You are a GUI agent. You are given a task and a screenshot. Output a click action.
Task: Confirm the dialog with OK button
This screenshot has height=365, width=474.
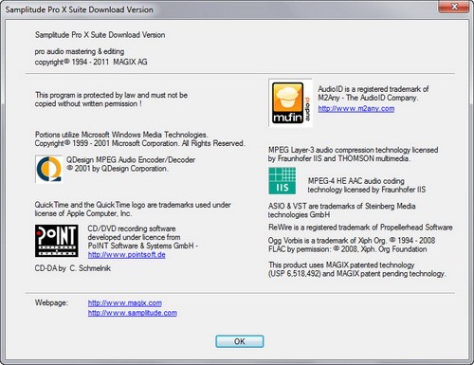pos(240,341)
